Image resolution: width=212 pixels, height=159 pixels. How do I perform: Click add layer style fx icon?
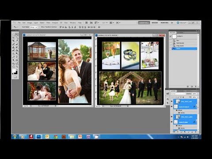click(178, 132)
